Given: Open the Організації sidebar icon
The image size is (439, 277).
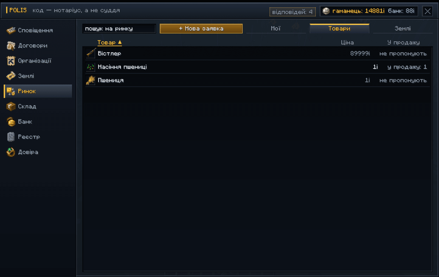Looking at the screenshot, I should [x=11, y=61].
